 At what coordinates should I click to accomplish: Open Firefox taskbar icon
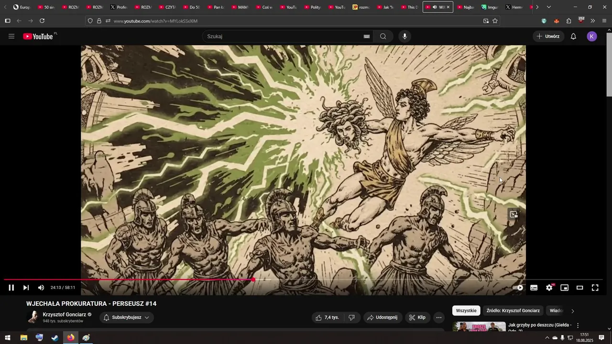pos(71,338)
